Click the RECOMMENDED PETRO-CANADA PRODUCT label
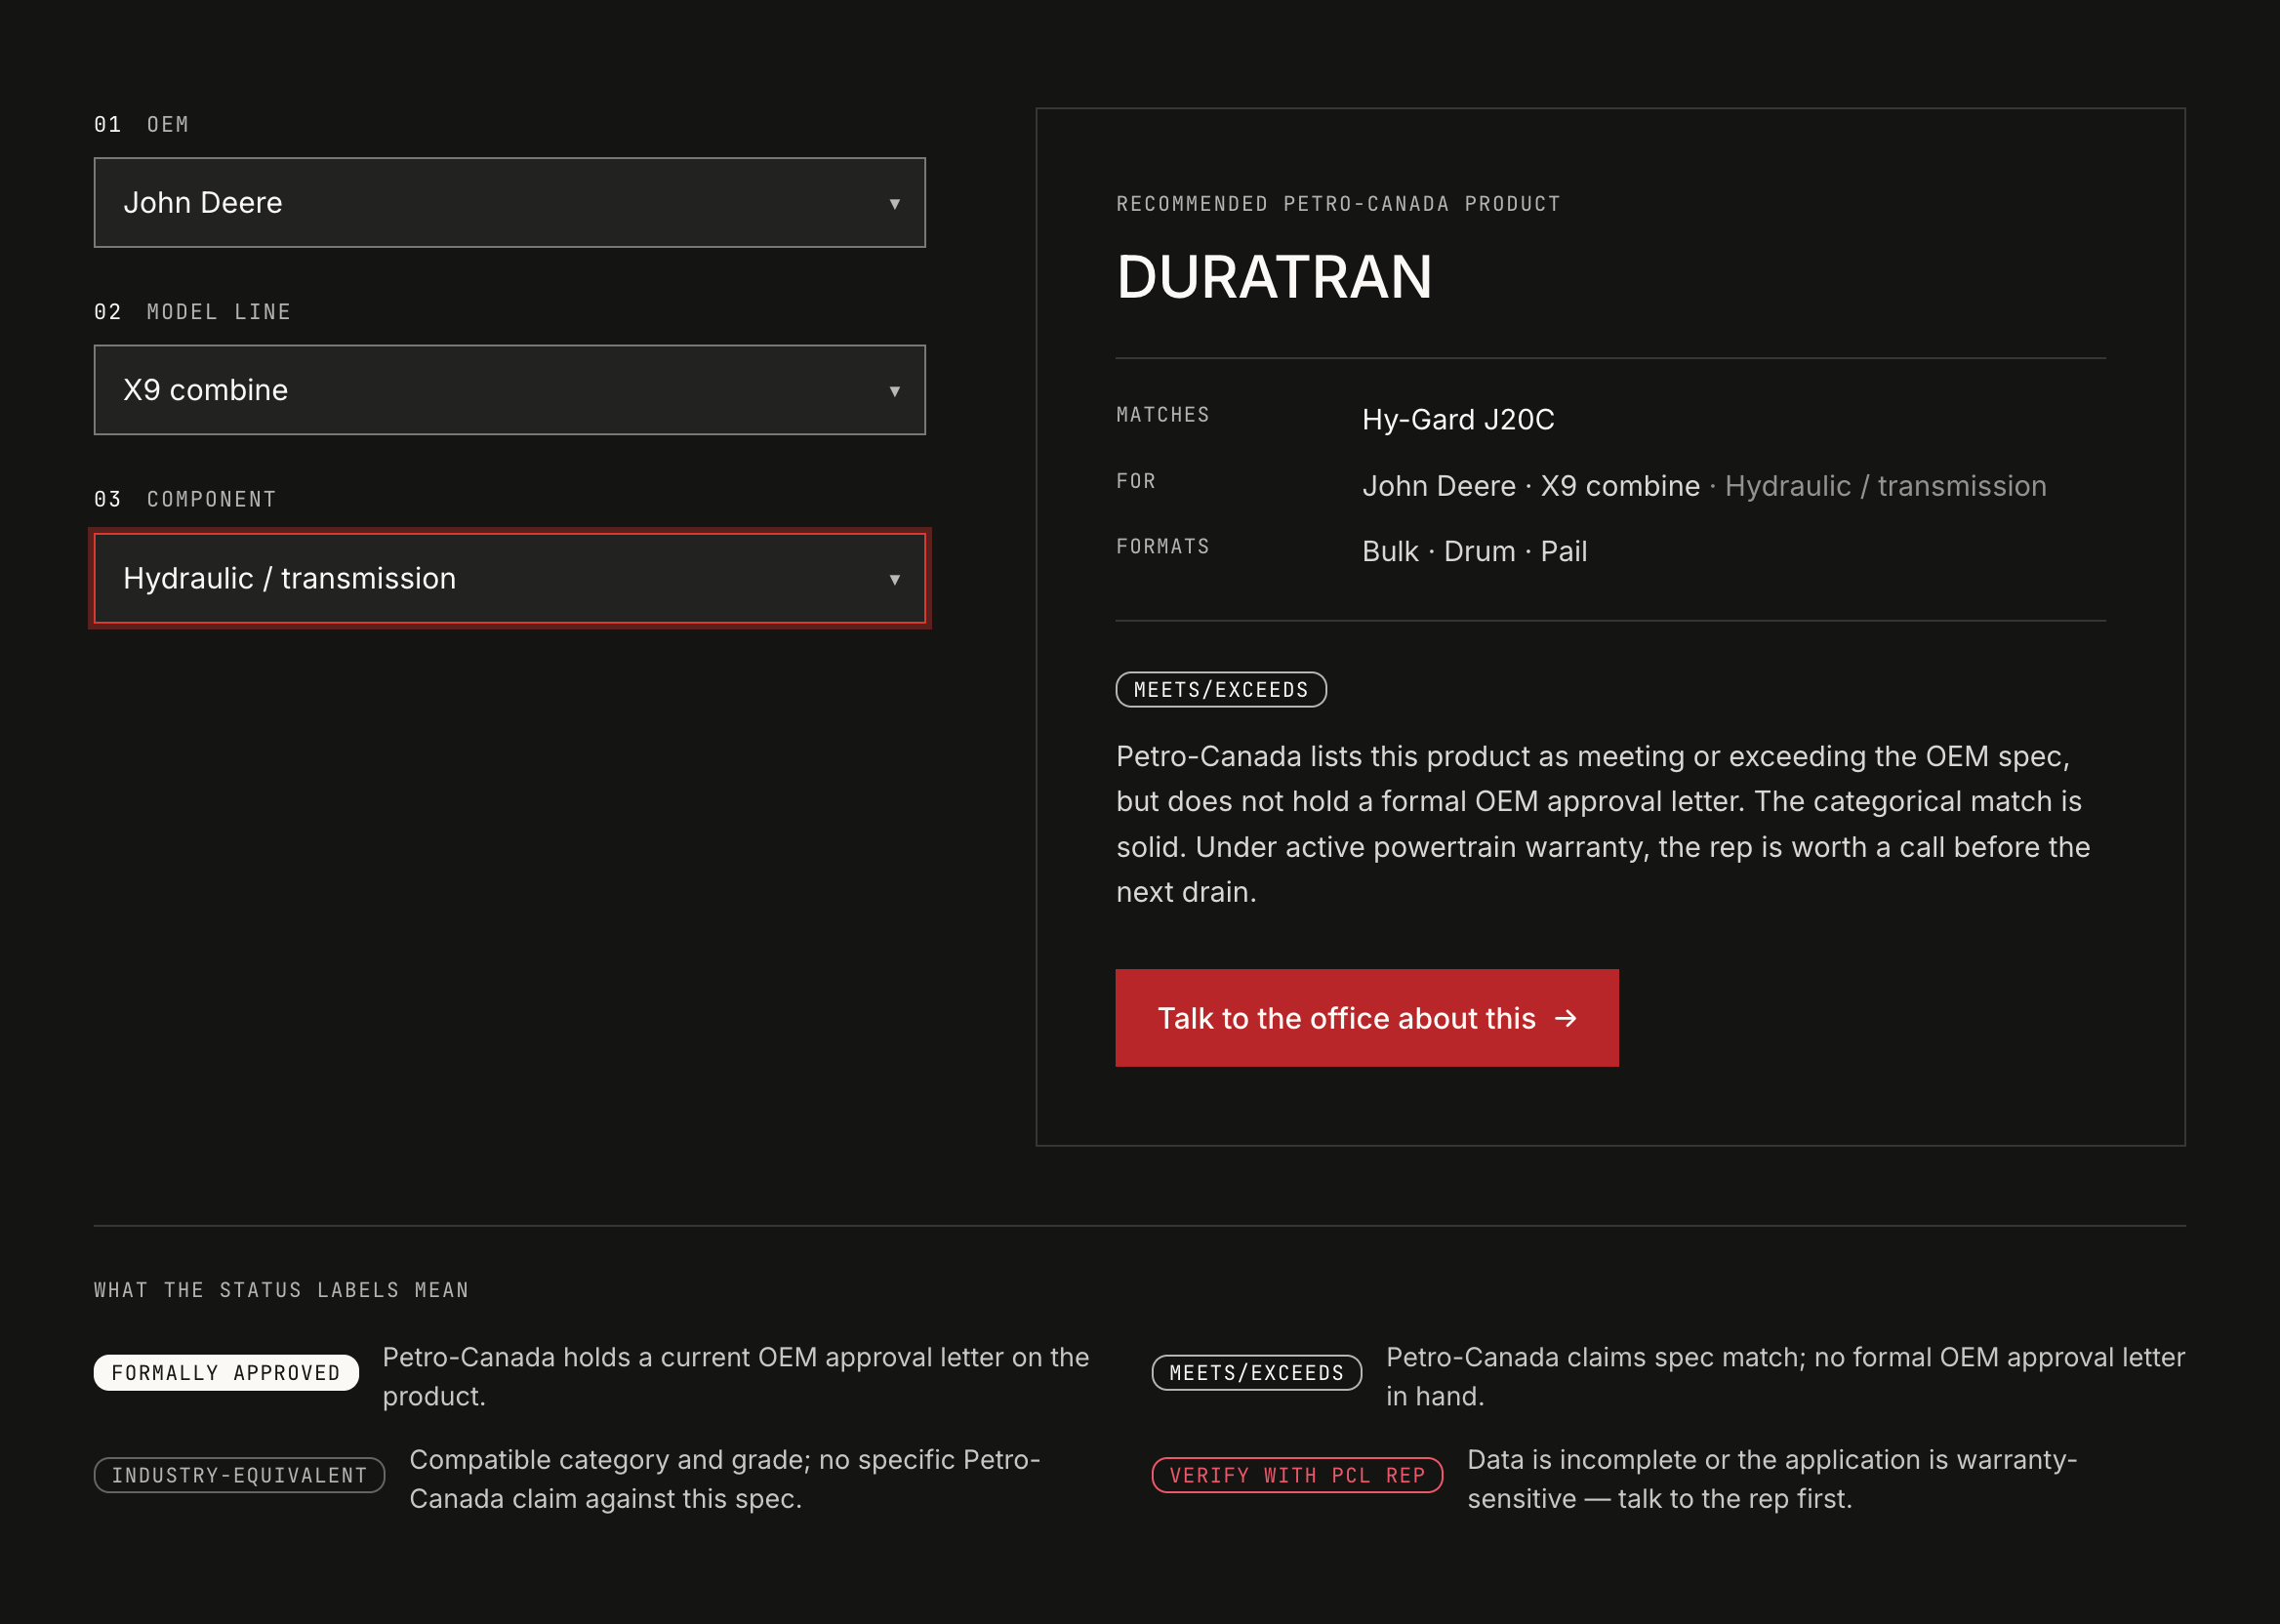Viewport: 2280px width, 1624px height. (x=1338, y=204)
